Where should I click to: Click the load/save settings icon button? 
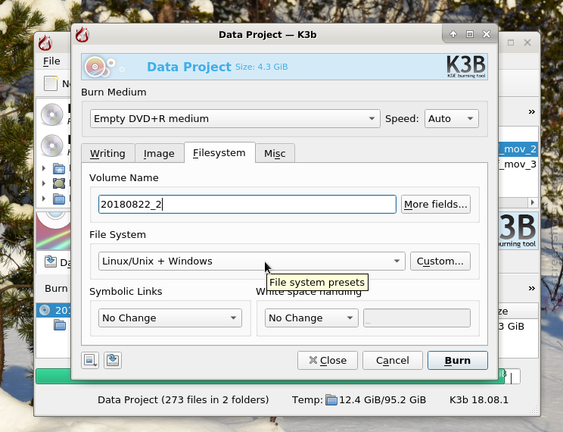(113, 360)
